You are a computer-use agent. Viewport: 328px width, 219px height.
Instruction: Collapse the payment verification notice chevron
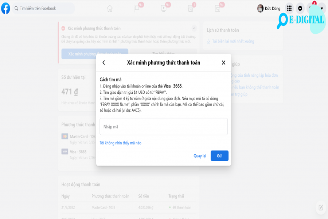[194, 28]
